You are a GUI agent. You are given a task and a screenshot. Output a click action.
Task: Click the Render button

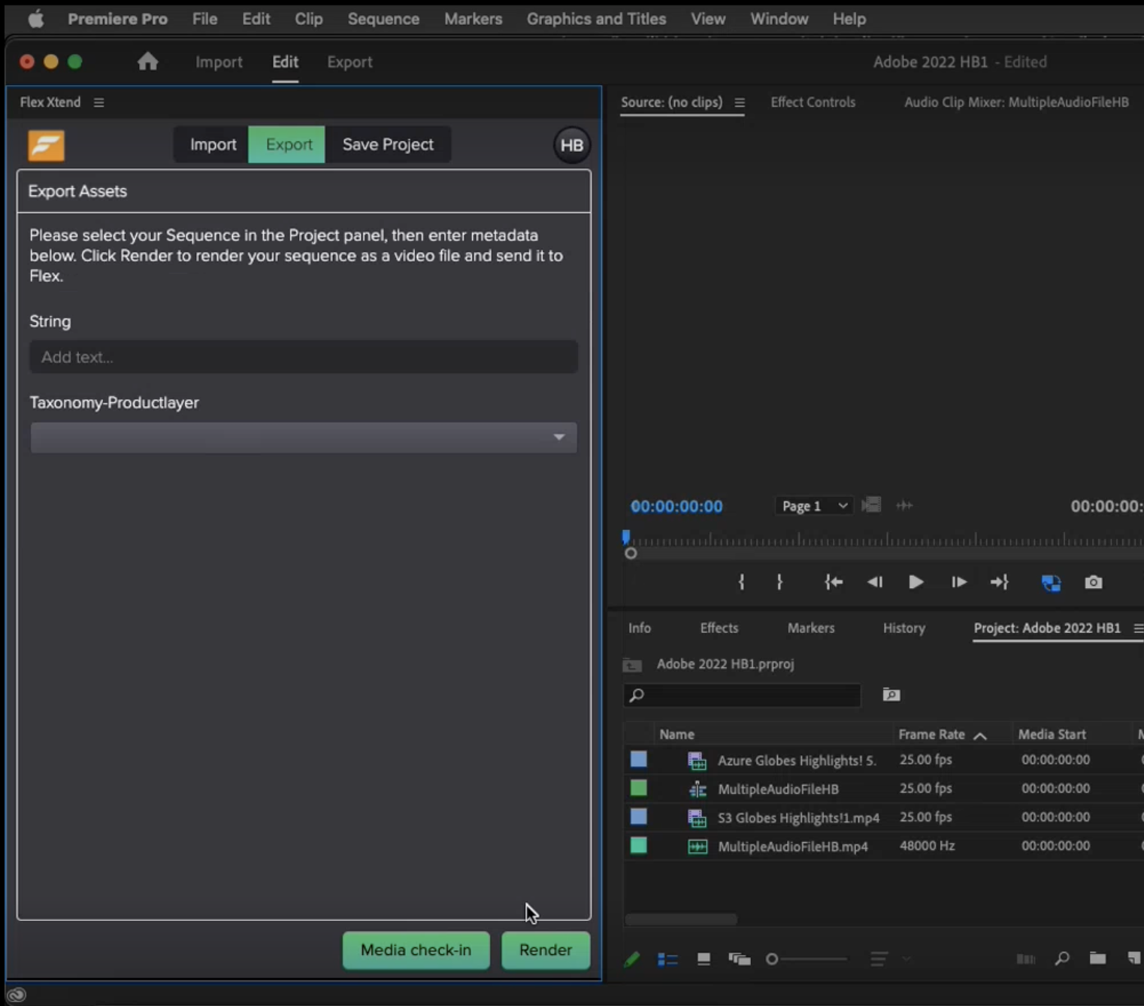(x=546, y=950)
